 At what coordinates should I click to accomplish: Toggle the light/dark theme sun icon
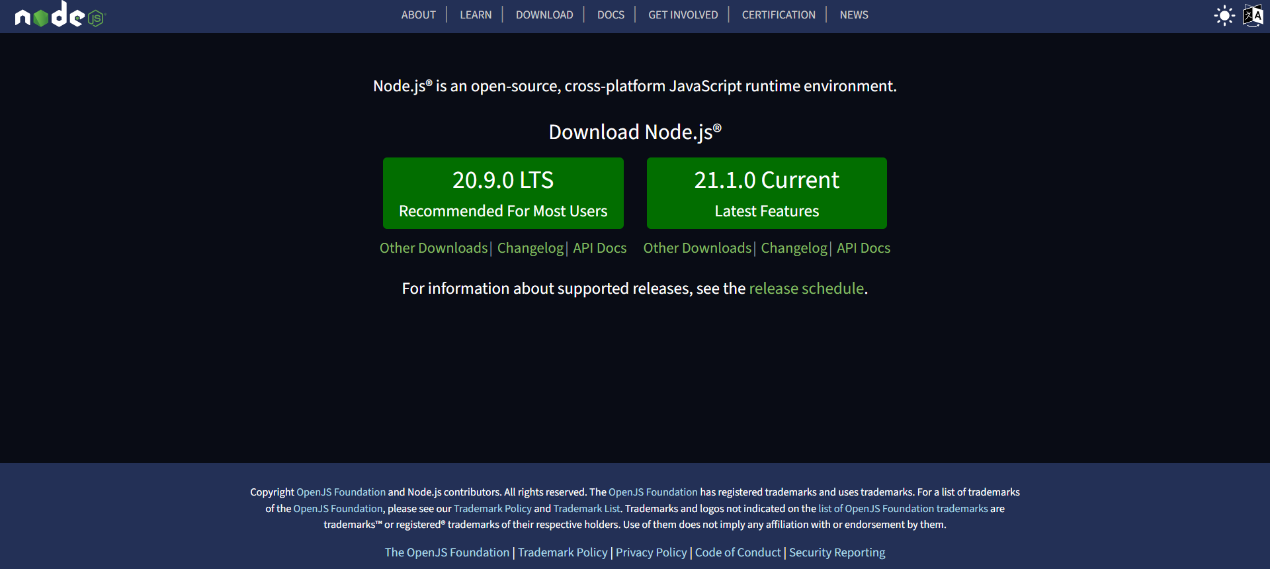click(x=1224, y=15)
